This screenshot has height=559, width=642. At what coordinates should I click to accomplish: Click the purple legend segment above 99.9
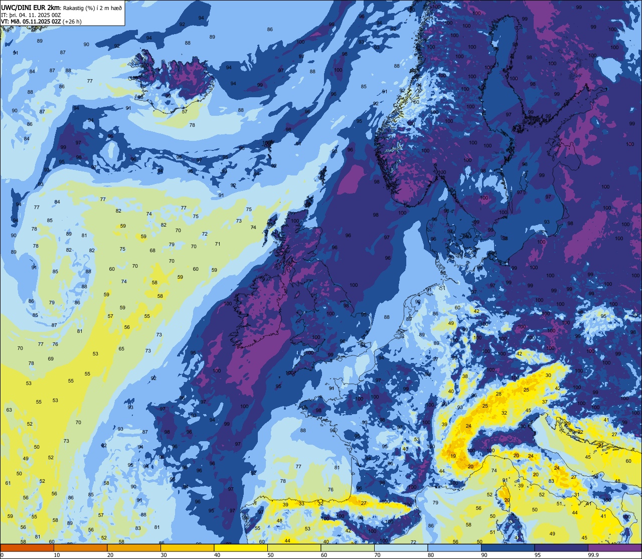614,547
